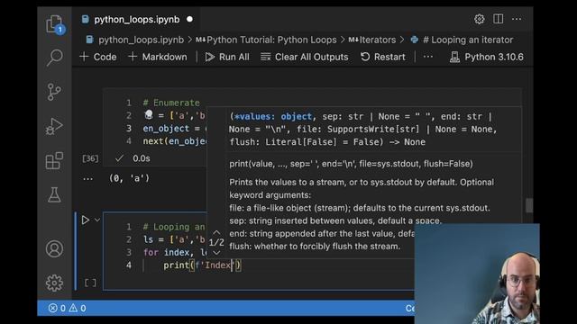Open notebook toolbar overflow menu
The width and height of the screenshot is (577, 324).
428,57
